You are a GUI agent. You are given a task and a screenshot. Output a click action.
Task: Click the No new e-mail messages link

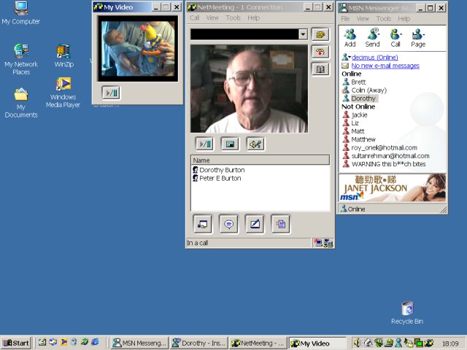pos(385,66)
